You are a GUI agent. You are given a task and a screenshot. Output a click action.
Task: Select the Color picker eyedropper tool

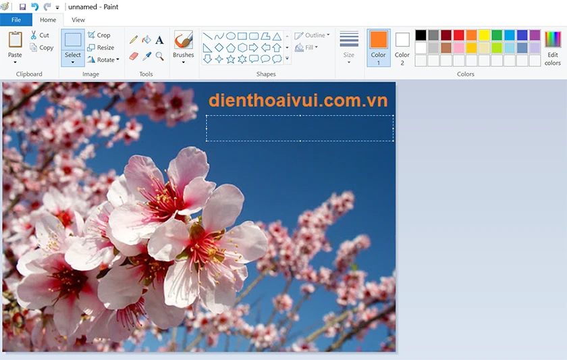coord(146,56)
